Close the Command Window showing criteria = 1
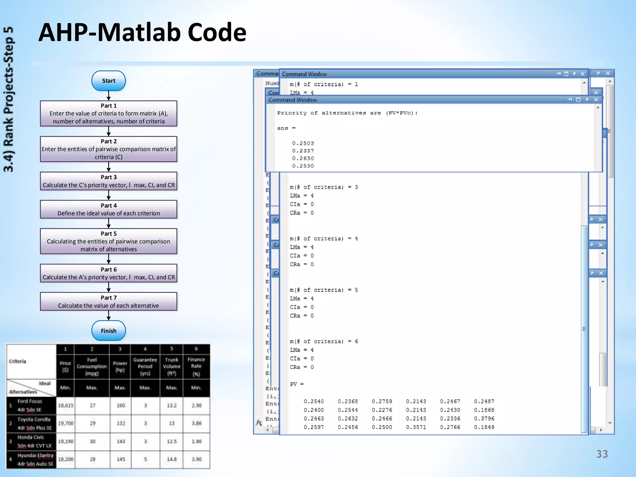Image resolution: width=636 pixels, height=477 pixels. coord(583,74)
